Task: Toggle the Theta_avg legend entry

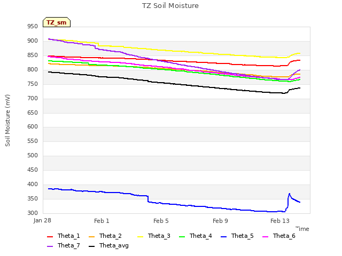Action: (108, 245)
